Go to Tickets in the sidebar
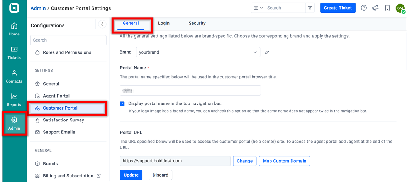Image resolution: width=407 pixels, height=182 pixels. click(14, 52)
